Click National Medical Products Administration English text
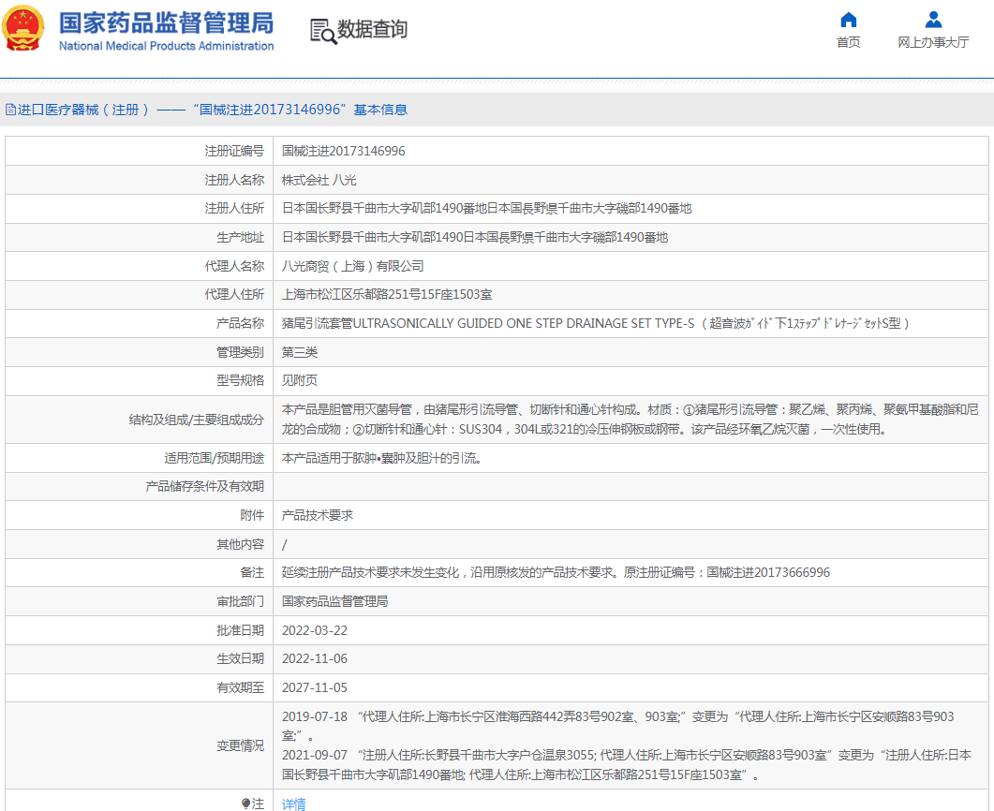 pyautogui.click(x=166, y=46)
